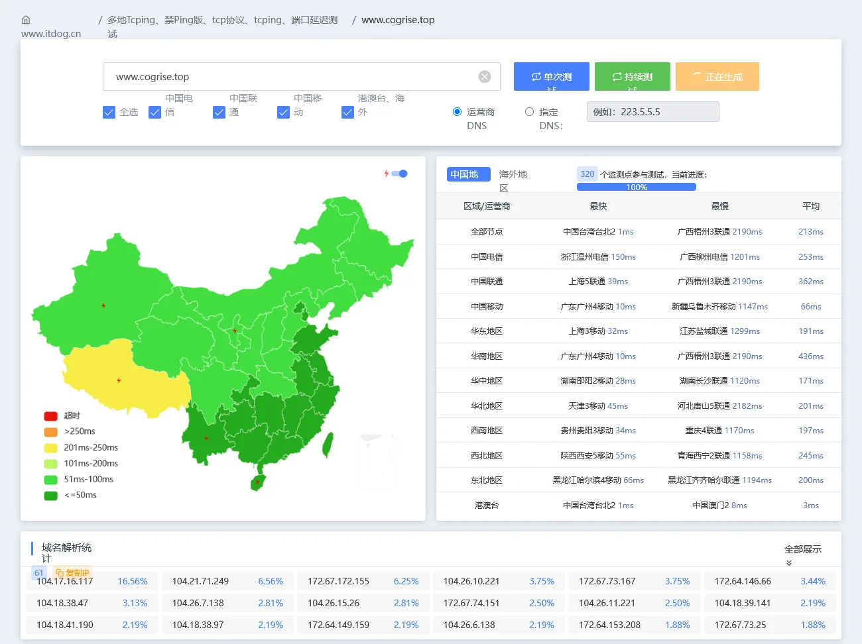This screenshot has width=862, height=644.
Task: Click IP address 104.26.10.221
Action: pyautogui.click(x=471, y=581)
